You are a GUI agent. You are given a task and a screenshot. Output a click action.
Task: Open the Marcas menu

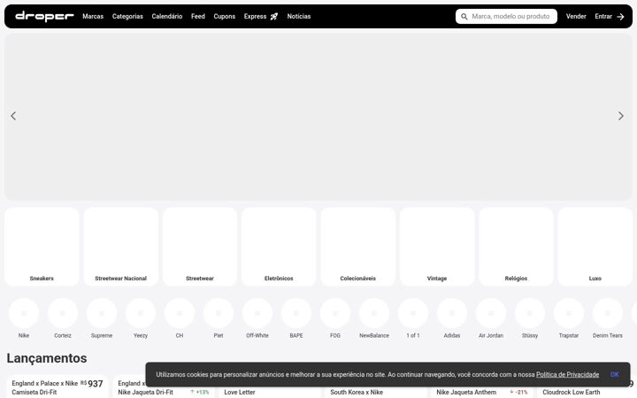[x=93, y=16]
